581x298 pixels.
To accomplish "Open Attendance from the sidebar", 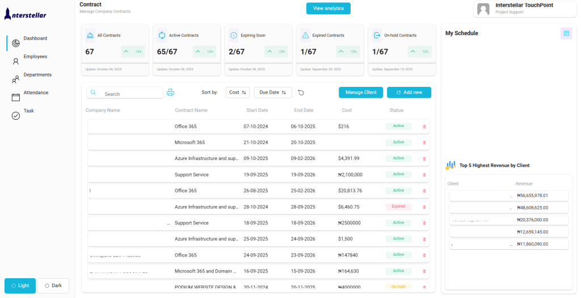I will click(x=35, y=93).
